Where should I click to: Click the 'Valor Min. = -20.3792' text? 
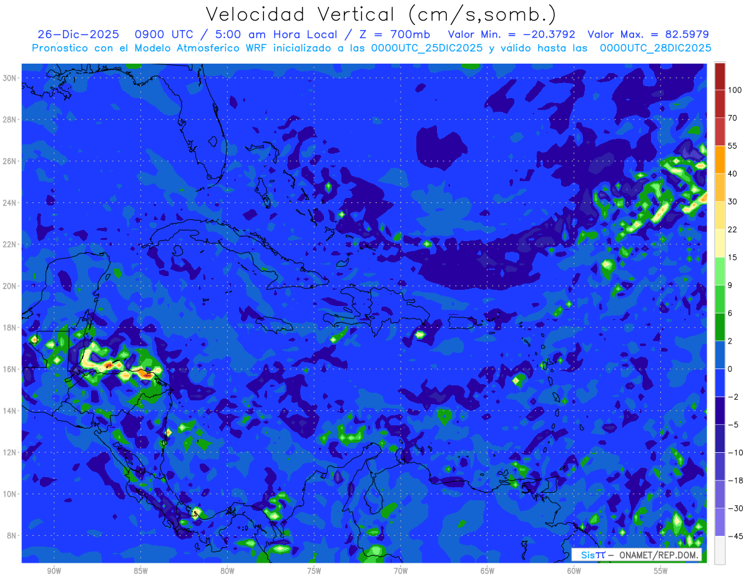coord(512,34)
